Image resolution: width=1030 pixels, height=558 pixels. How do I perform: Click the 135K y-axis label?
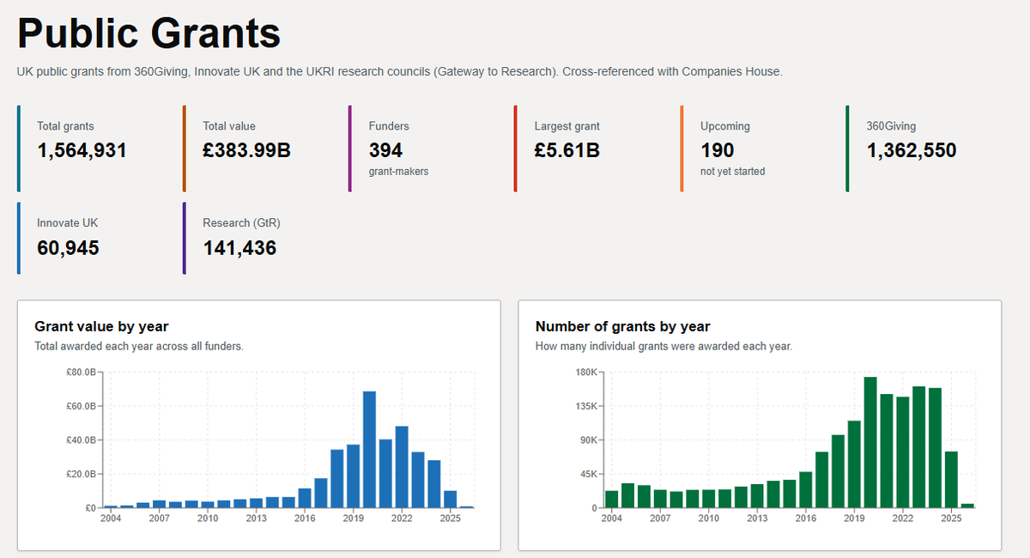coord(588,406)
